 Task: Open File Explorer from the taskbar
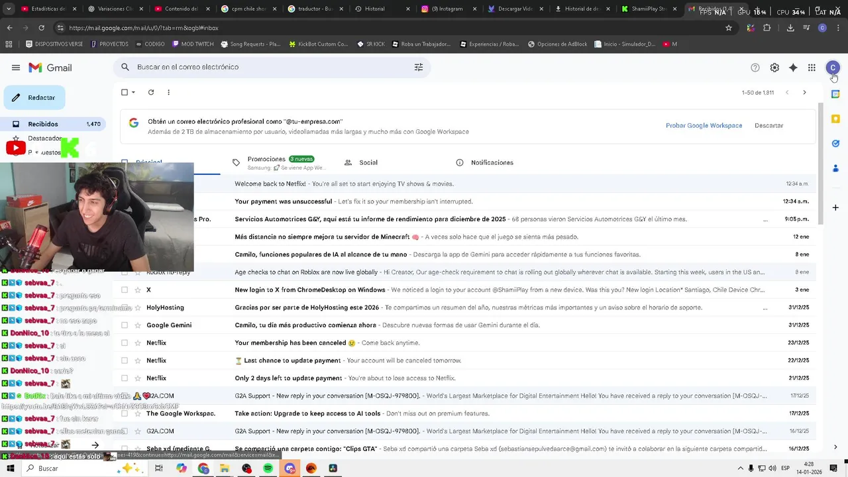[x=225, y=468]
